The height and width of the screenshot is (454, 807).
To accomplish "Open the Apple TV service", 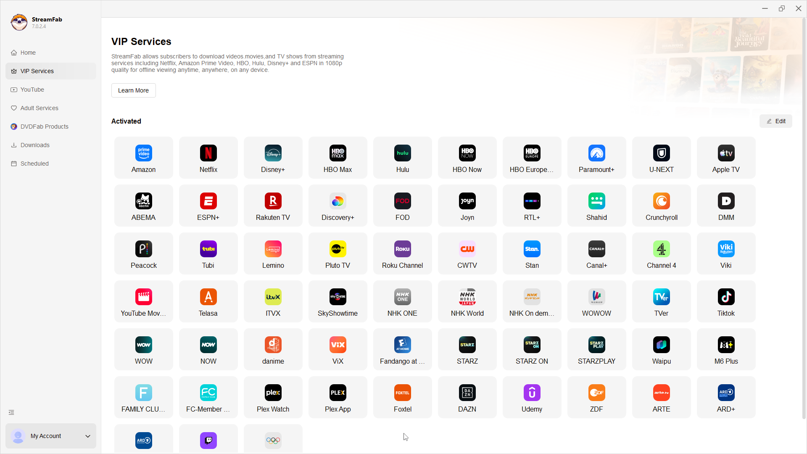I will pos(726,158).
